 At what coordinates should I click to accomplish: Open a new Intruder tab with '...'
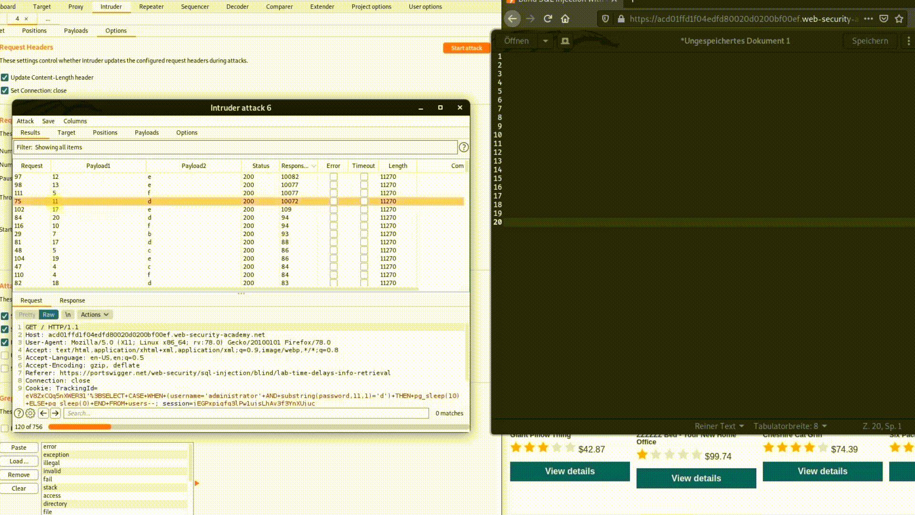click(48, 19)
